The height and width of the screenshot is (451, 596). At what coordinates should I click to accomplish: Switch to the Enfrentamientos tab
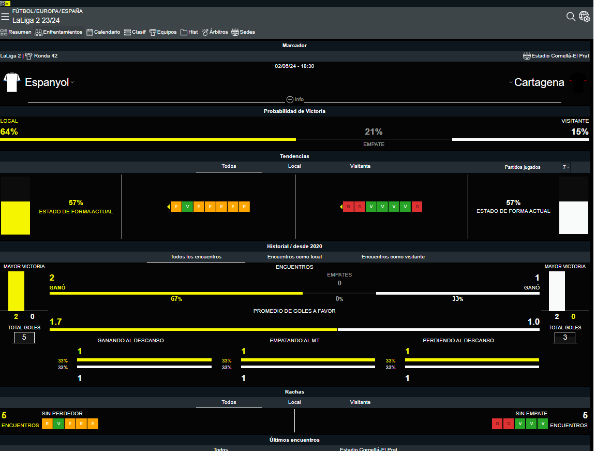(58, 32)
